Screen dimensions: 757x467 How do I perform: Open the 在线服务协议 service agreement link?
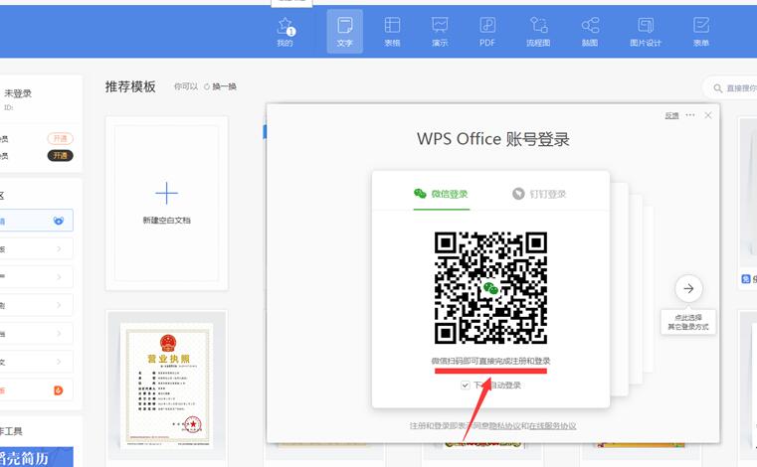(x=552, y=426)
